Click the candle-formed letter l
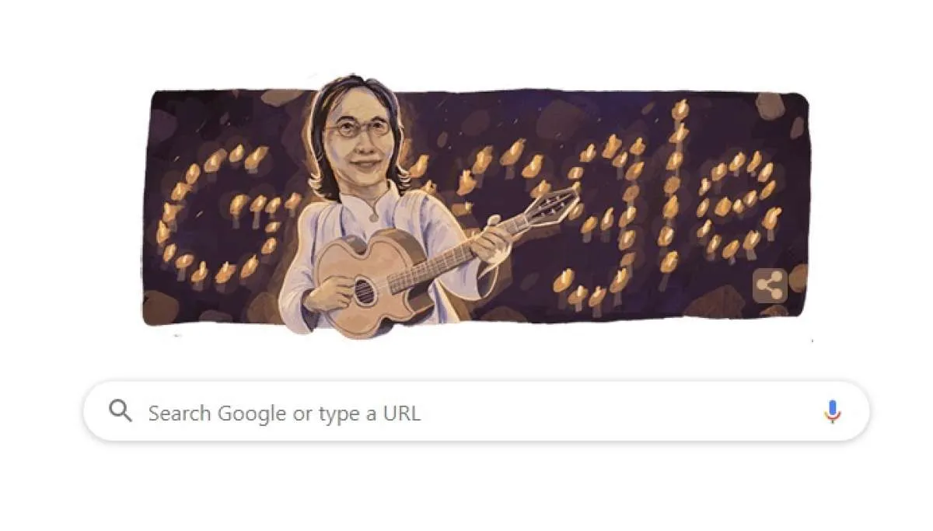Image resolution: width=933 pixels, height=531 pixels. tap(674, 187)
